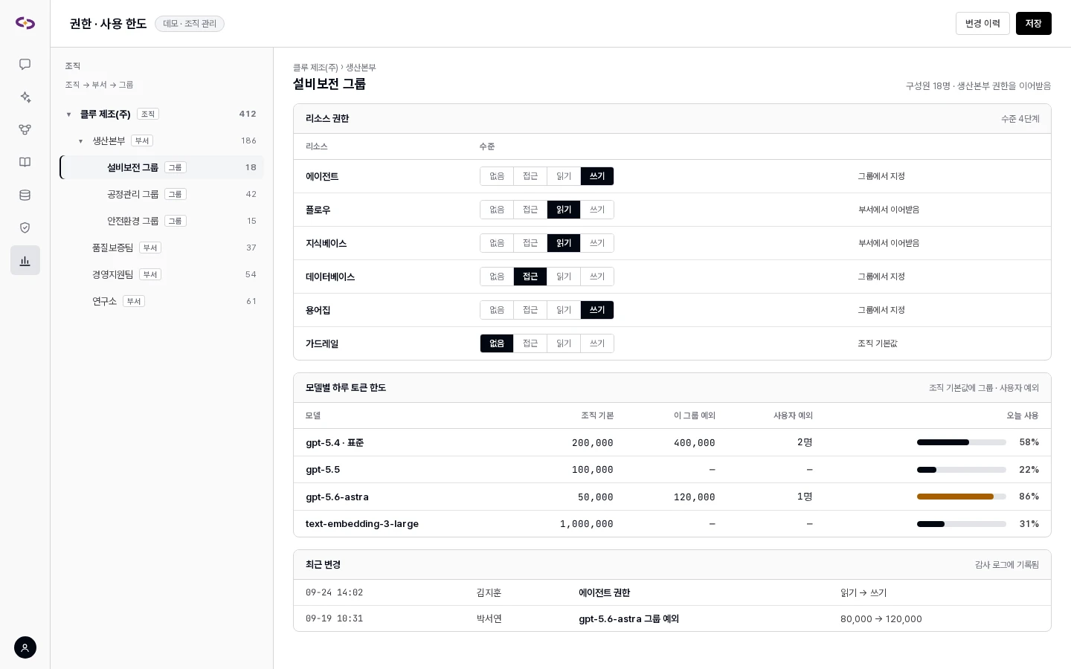The width and height of the screenshot is (1071, 669).
Task: Set 플로우 permission to 쓰기
Action: (597, 210)
